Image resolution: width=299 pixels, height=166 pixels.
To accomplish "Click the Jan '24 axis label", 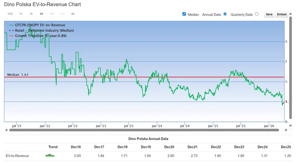I will (x=157, y=126).
